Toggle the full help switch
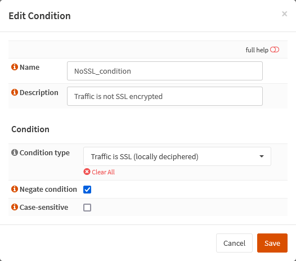The width and height of the screenshot is (296, 261). pyautogui.click(x=275, y=49)
